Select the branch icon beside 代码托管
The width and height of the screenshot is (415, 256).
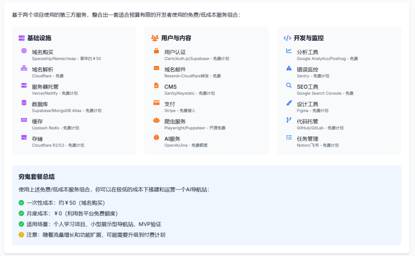tap(289, 120)
